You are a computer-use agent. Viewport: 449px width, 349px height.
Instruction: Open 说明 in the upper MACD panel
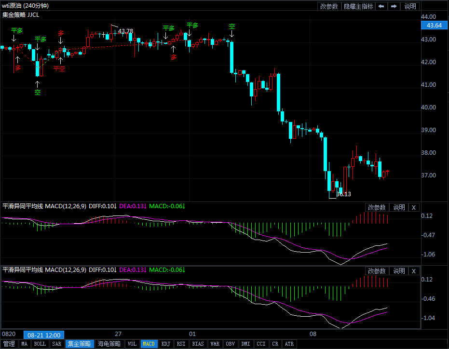[x=399, y=207]
